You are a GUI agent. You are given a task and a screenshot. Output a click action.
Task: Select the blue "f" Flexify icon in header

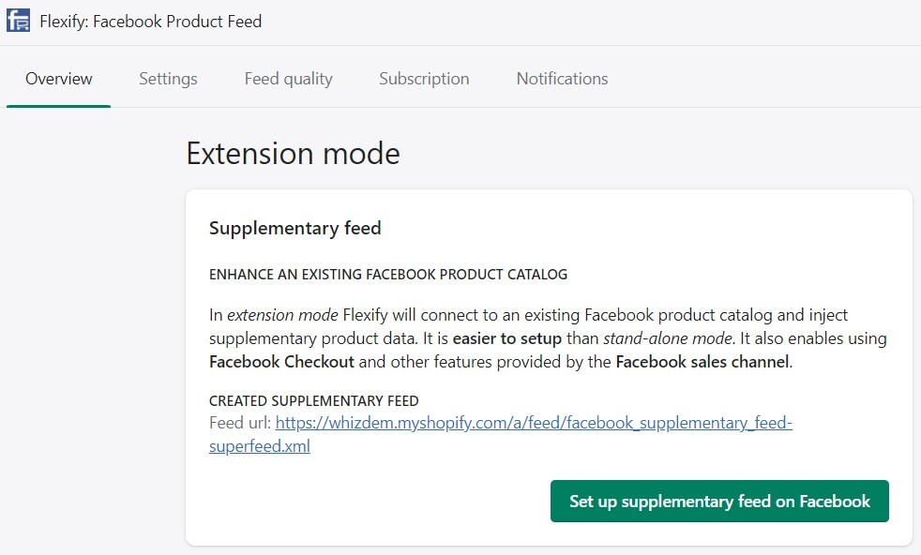[x=18, y=19]
